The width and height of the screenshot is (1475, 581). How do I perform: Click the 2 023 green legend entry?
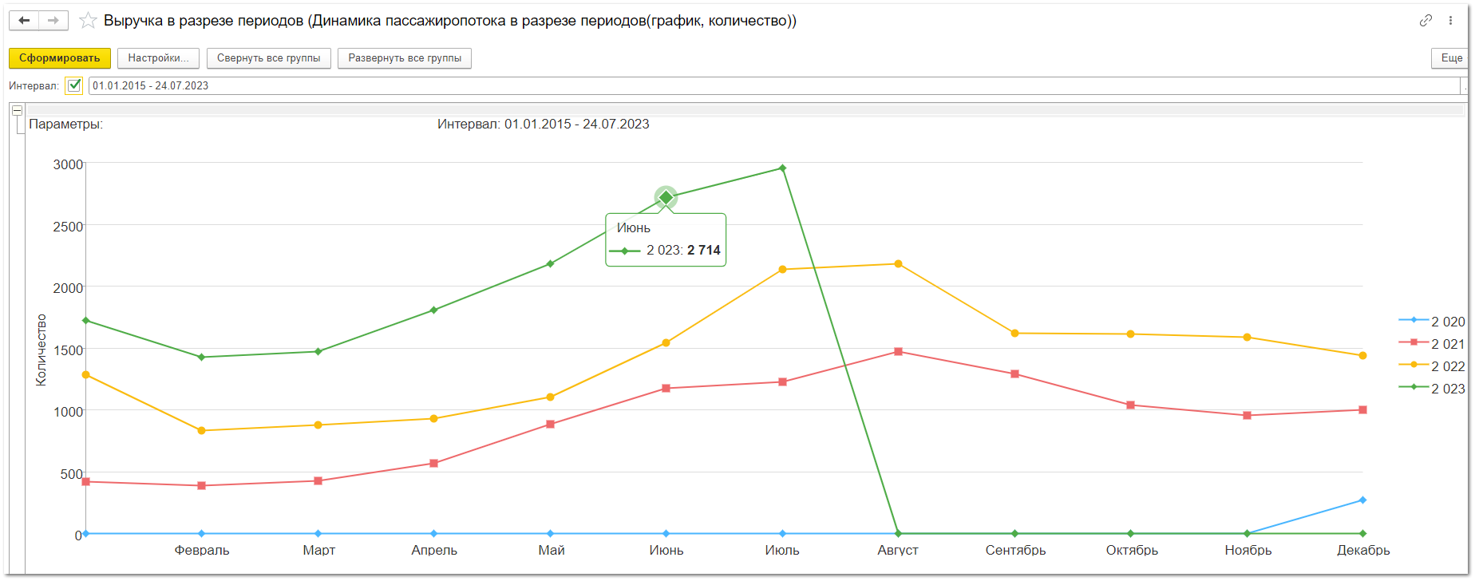1432,389
